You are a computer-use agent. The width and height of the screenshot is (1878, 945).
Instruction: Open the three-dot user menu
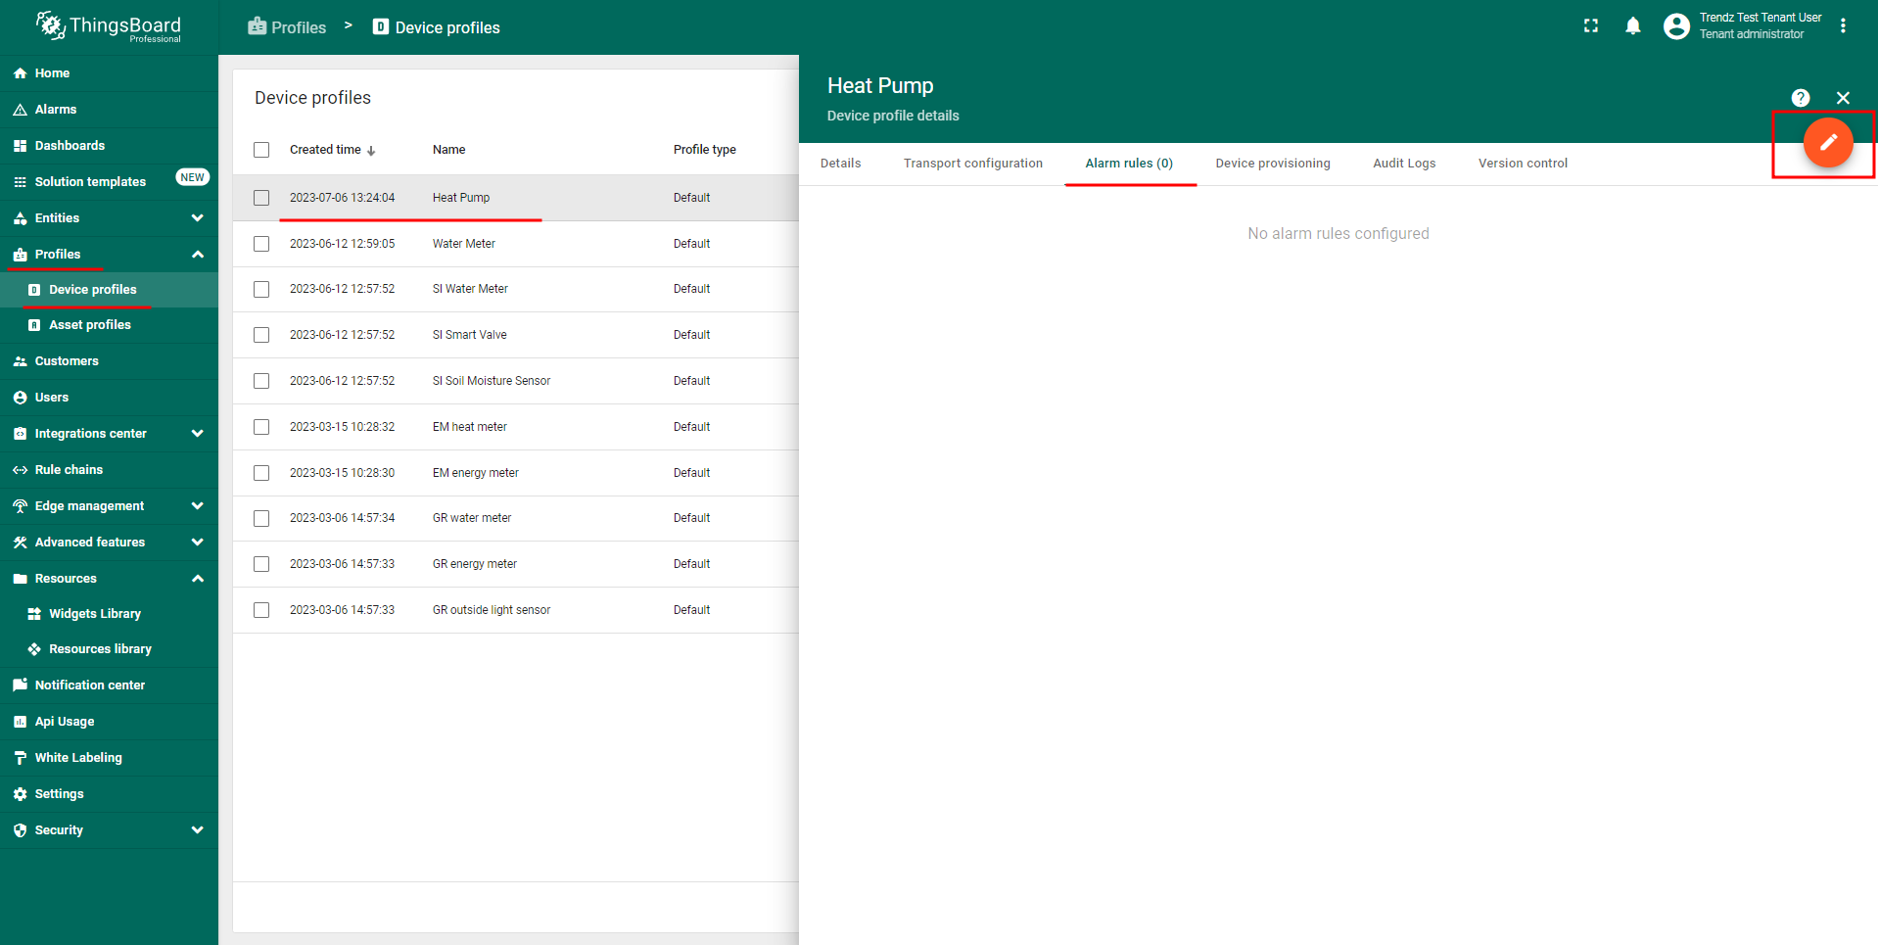click(1843, 26)
